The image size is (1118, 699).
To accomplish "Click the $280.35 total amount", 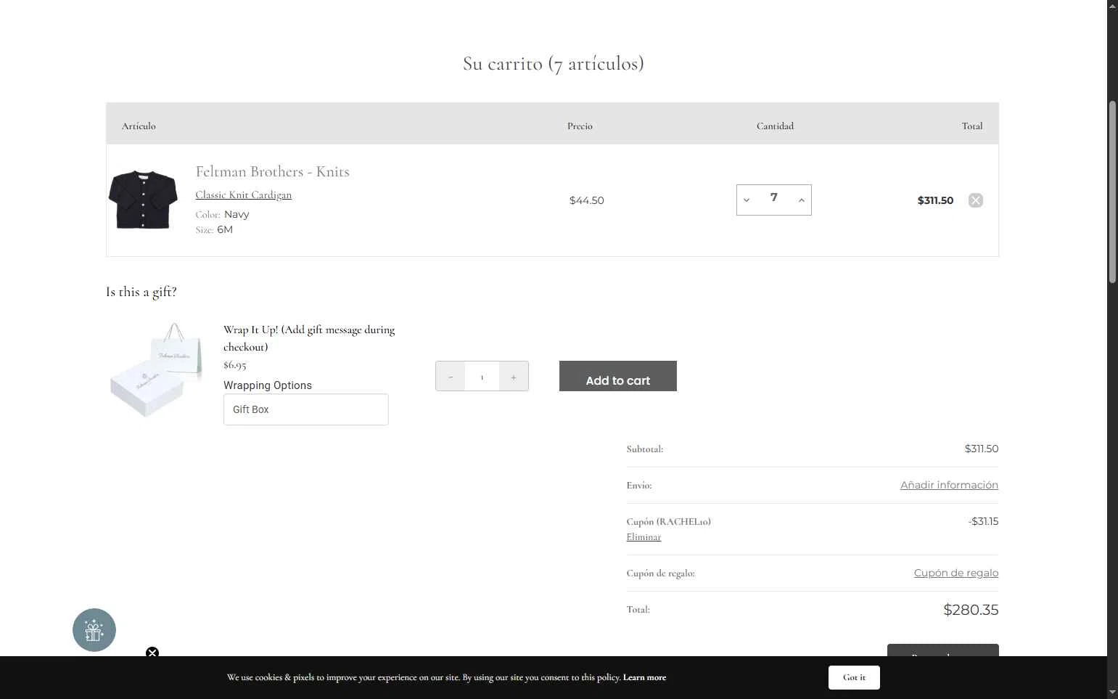I will [x=971, y=610].
